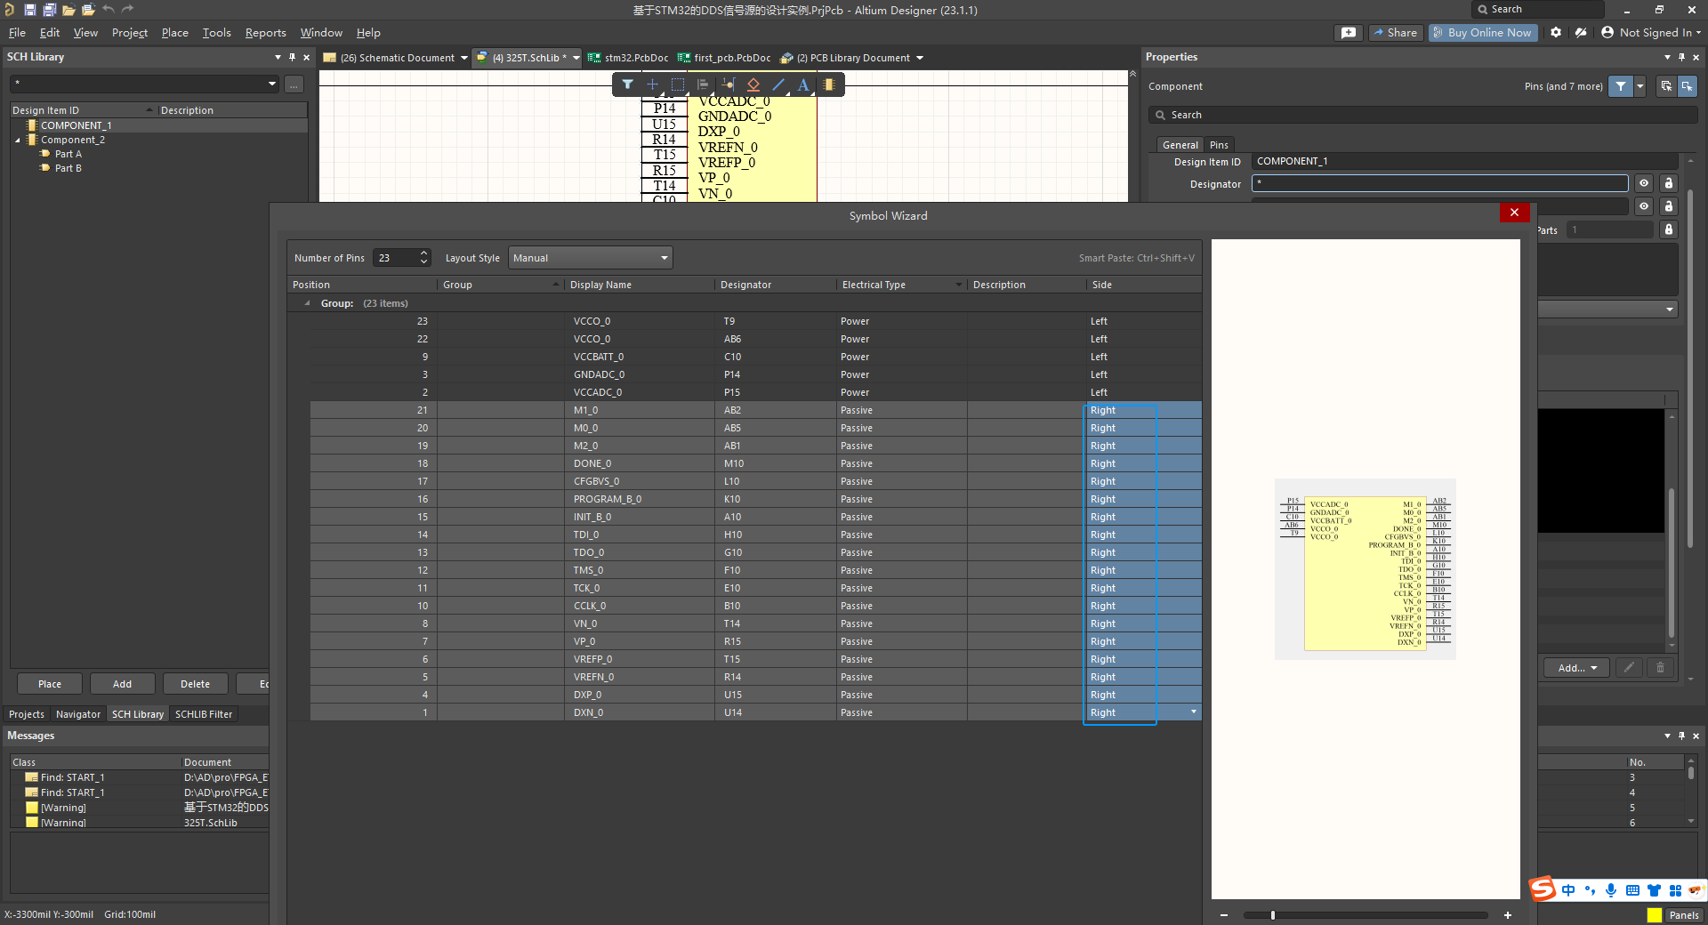Viewport: 1708px width, 925px height.
Task: Zoom in preview with plus button
Action: click(1508, 915)
